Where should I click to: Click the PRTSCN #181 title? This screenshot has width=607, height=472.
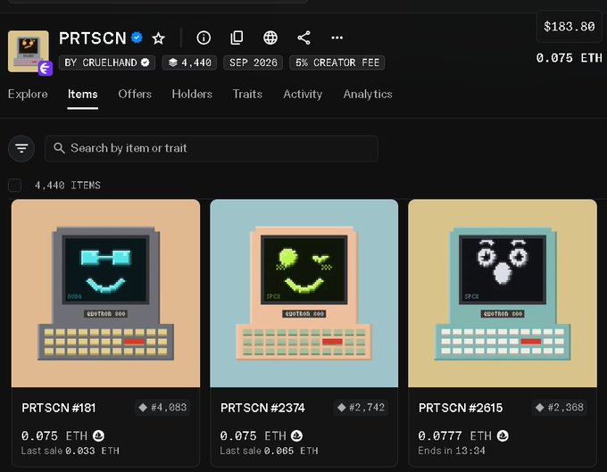click(x=58, y=408)
